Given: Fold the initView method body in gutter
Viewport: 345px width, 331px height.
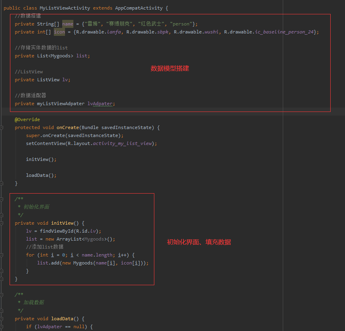Looking at the screenshot, I should point(2,223).
